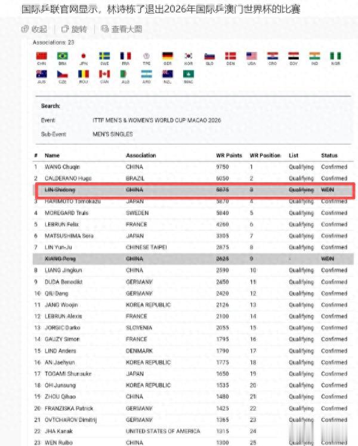Click the 收起 collapse button
The height and width of the screenshot is (446, 358).
pos(35,29)
